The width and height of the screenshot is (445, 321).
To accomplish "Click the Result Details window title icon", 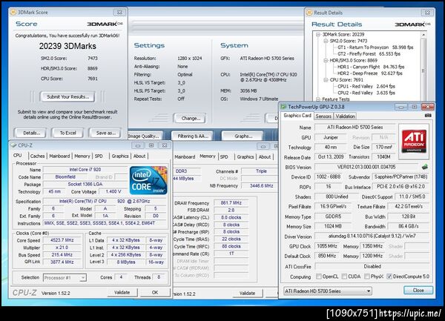I will pyautogui.click(x=309, y=13).
